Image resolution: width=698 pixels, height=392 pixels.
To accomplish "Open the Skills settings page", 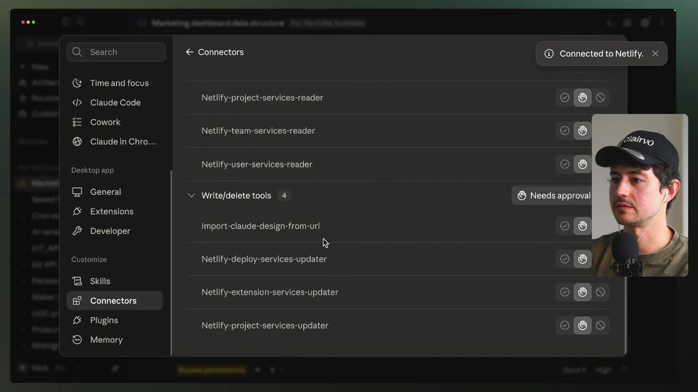I will click(115, 281).
